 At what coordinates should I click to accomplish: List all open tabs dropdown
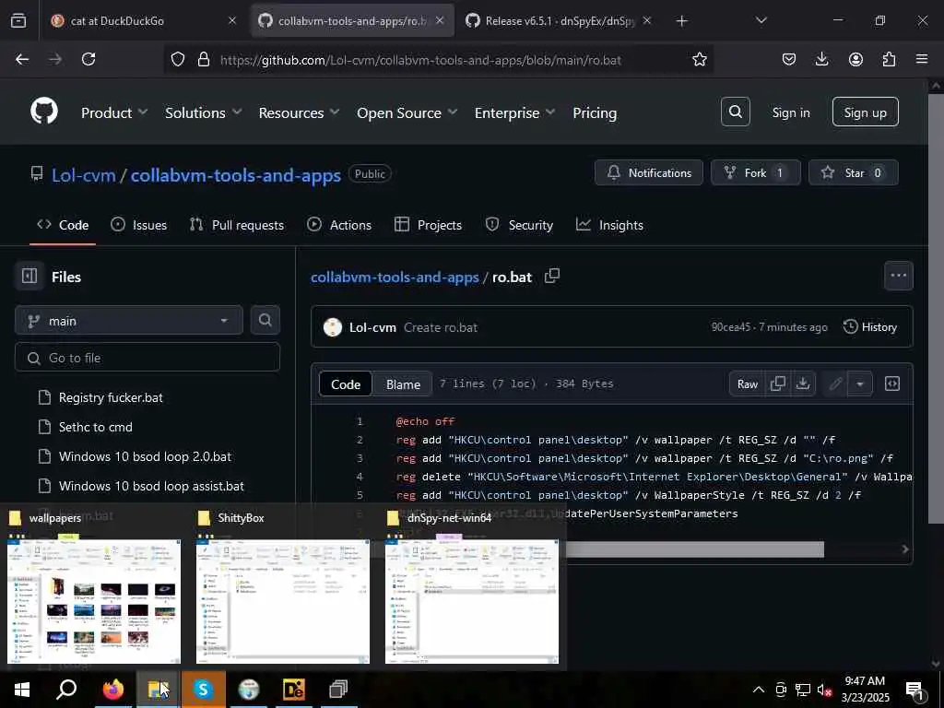point(761,20)
